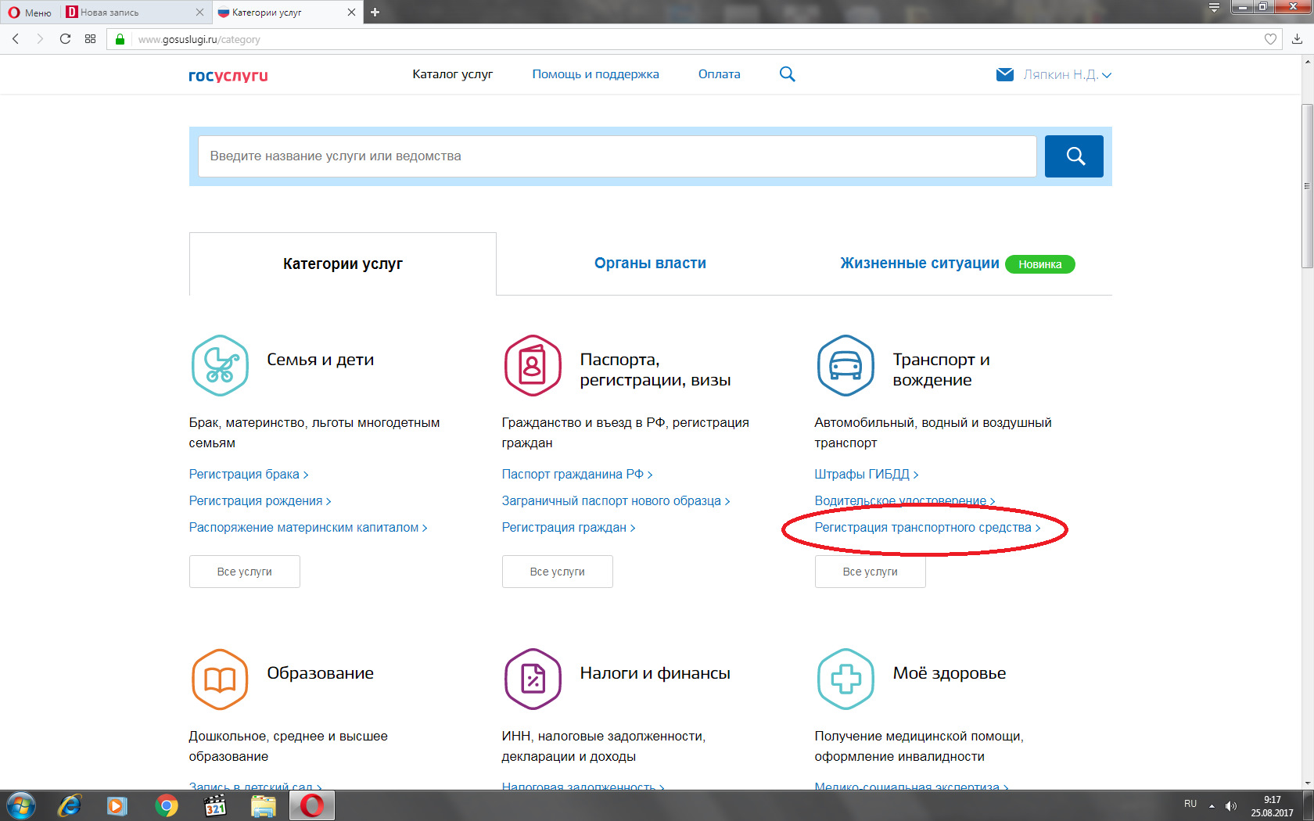1314x821 pixels.
Task: Click the green secure lock icon
Action: pyautogui.click(x=120, y=39)
